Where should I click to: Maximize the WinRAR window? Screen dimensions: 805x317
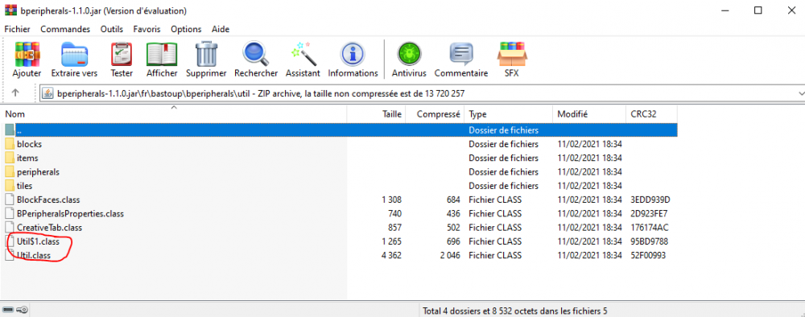[758, 10]
